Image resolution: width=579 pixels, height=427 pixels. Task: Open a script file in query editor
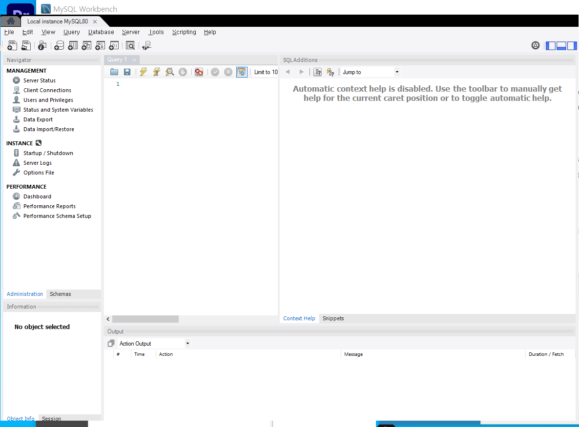(x=114, y=72)
